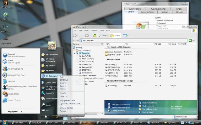Open the Help menu
Image resolution: width=201 pixels, height=125 pixels.
point(108,31)
